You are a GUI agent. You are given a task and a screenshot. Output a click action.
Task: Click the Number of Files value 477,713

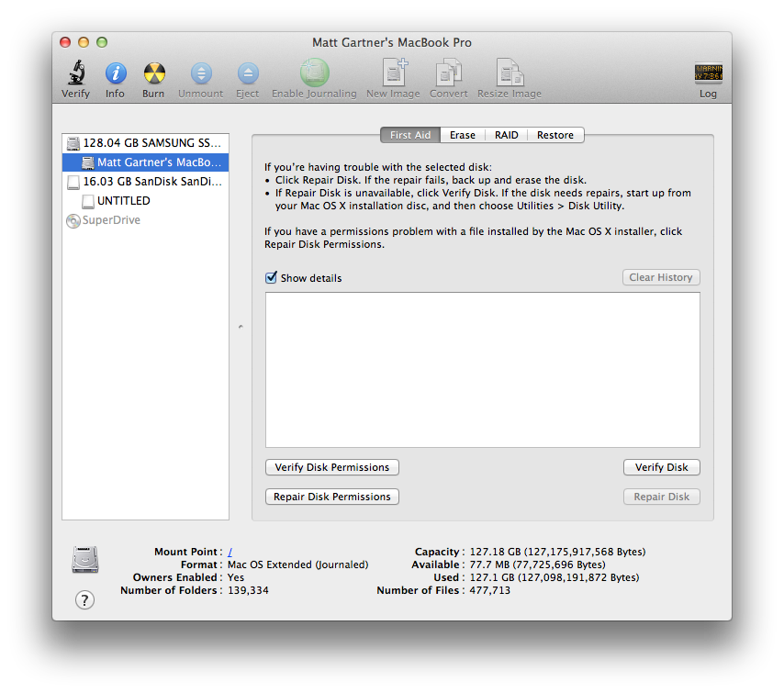490,590
